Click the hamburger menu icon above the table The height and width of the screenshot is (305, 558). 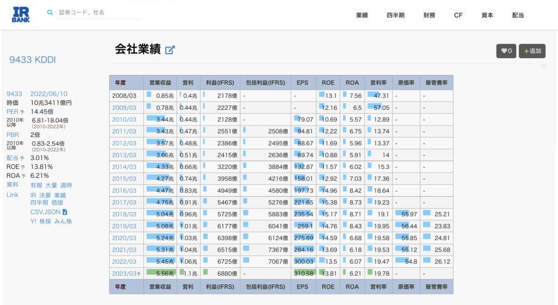coord(543,66)
